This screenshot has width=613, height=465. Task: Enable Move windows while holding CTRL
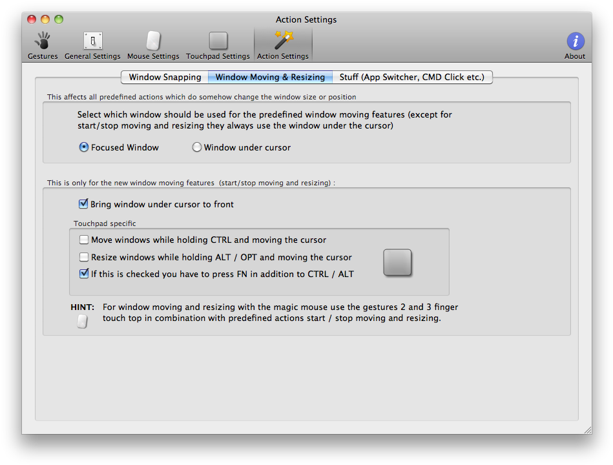click(x=83, y=240)
